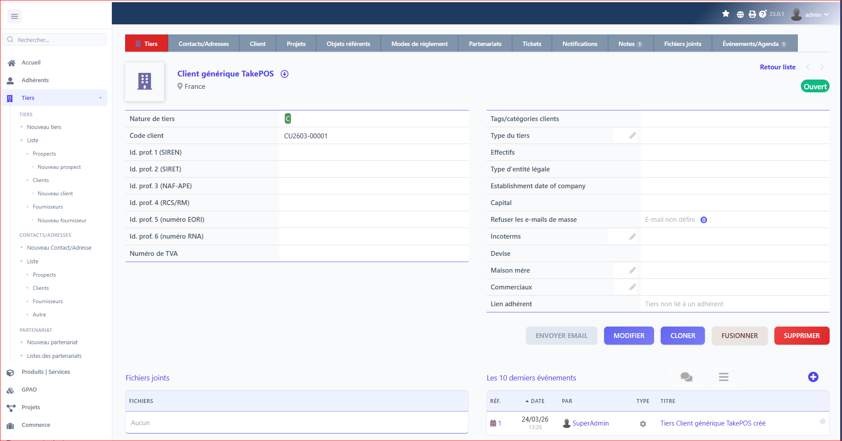Edit Incoterms with the pencil icon
The width and height of the screenshot is (842, 441).
(x=632, y=237)
